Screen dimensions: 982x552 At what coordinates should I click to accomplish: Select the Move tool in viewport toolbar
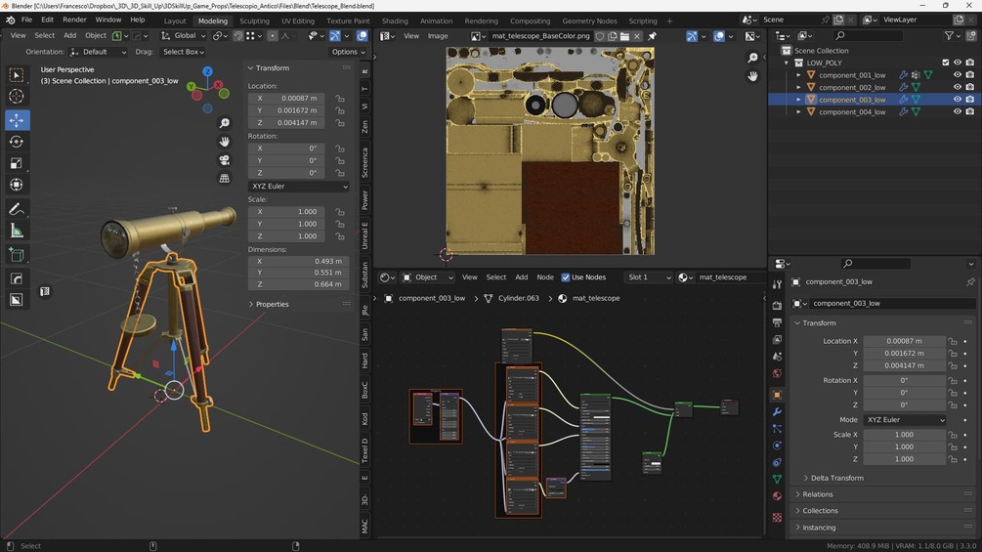[17, 120]
